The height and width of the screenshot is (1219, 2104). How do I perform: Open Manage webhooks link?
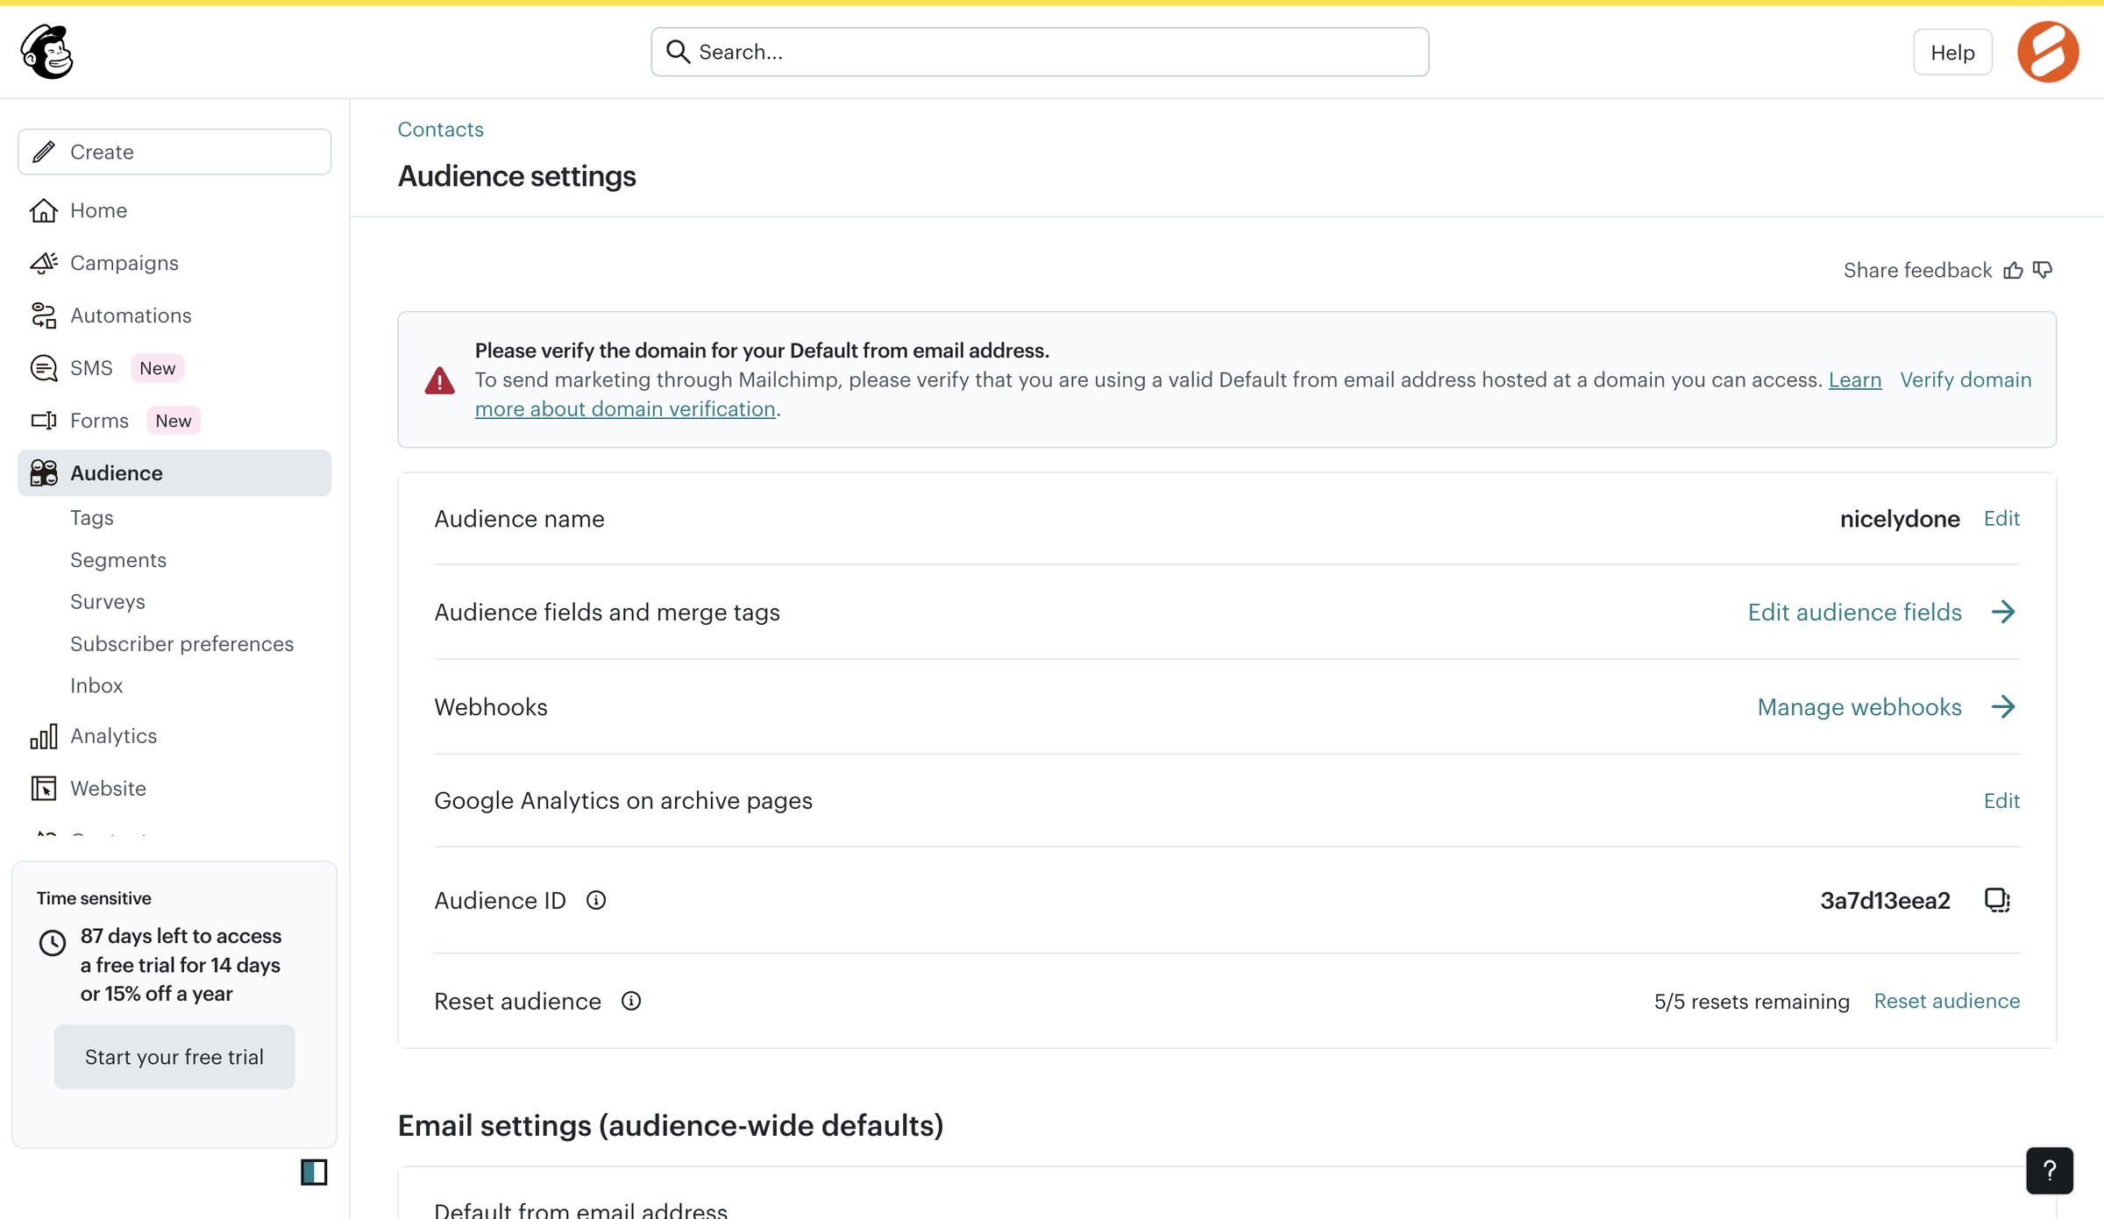tap(1859, 706)
